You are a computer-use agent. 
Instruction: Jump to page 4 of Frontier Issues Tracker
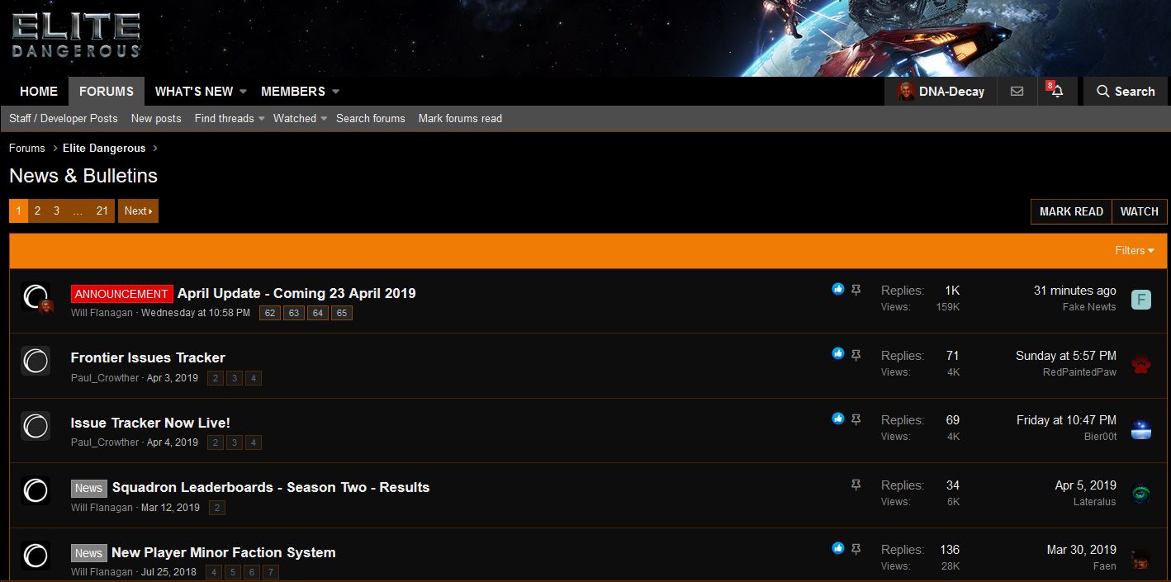pos(254,378)
